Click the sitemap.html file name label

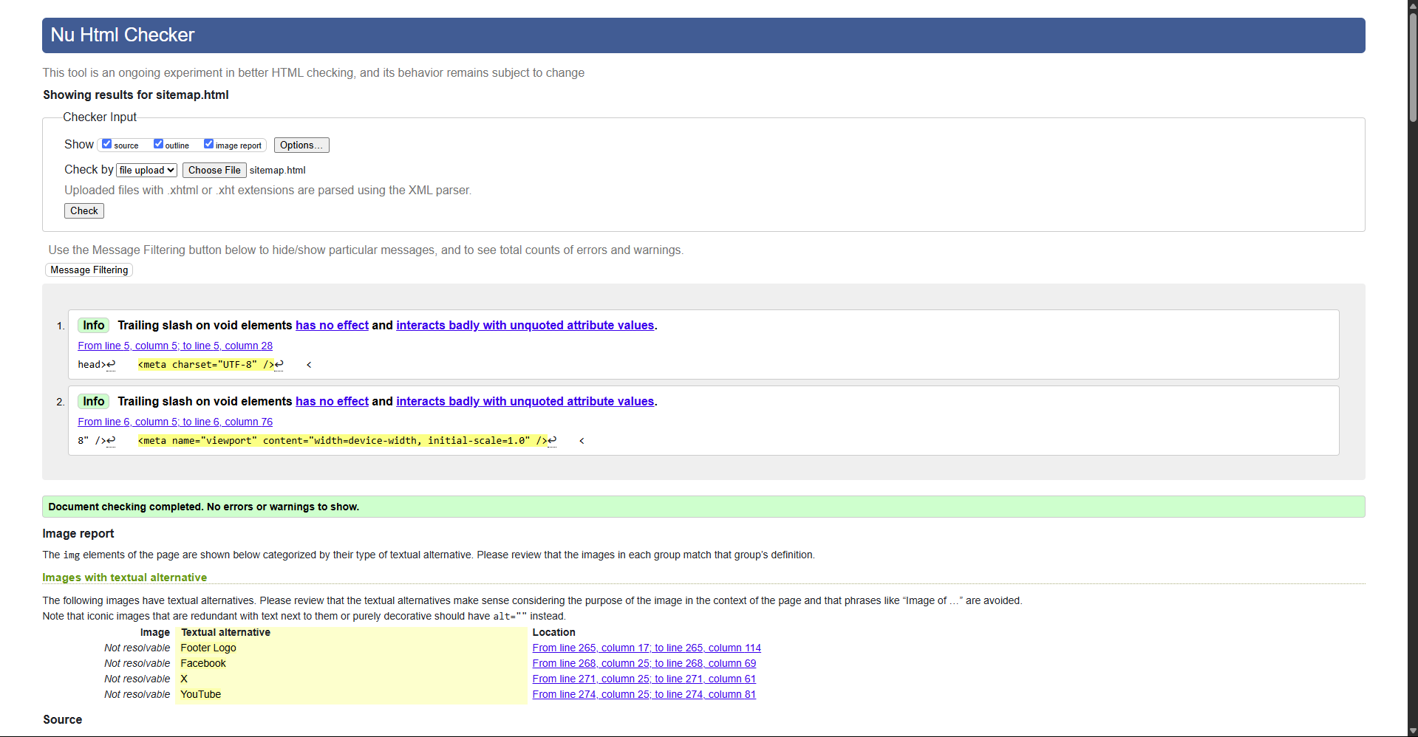(x=278, y=171)
